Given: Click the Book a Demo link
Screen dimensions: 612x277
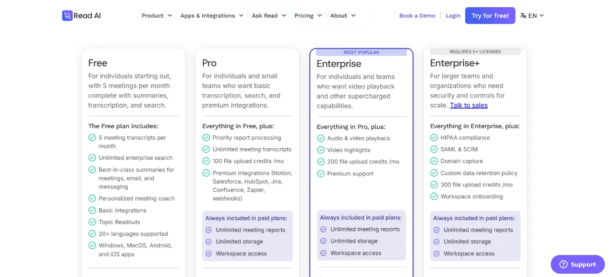Looking at the screenshot, I should (x=417, y=16).
